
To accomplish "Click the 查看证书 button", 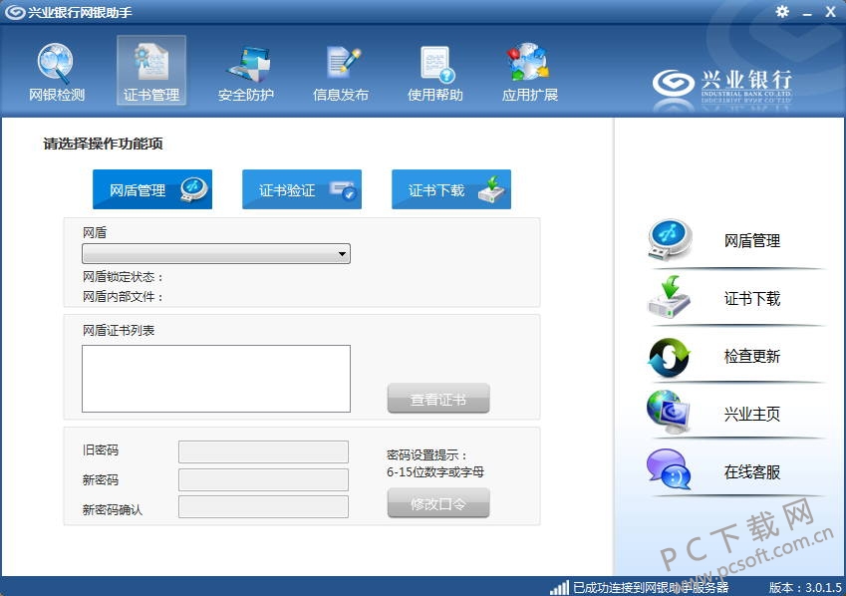I will (x=438, y=399).
